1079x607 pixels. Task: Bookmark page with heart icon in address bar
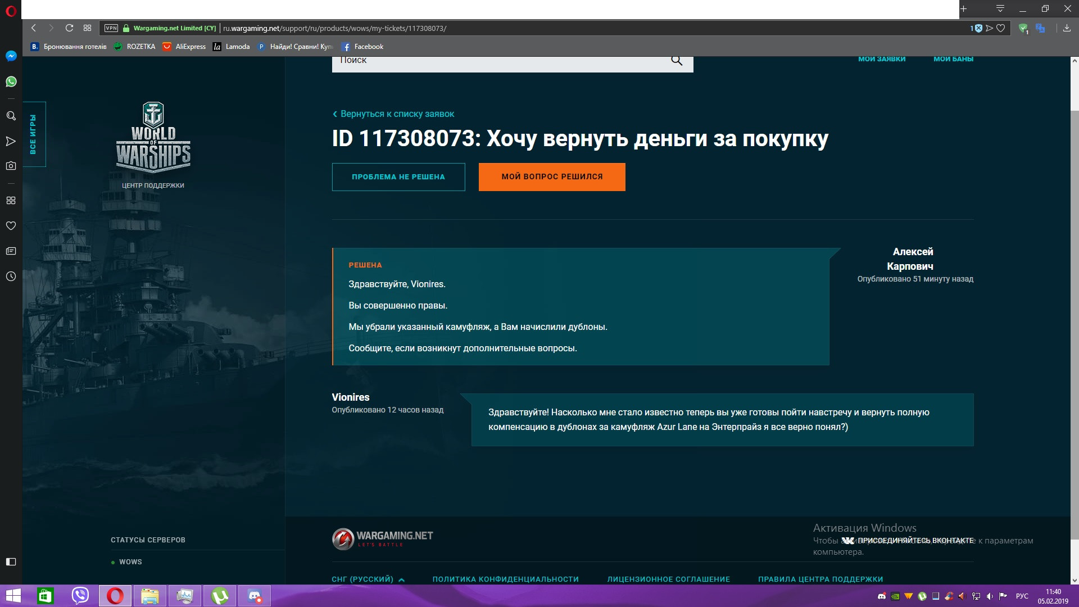[x=1001, y=28]
